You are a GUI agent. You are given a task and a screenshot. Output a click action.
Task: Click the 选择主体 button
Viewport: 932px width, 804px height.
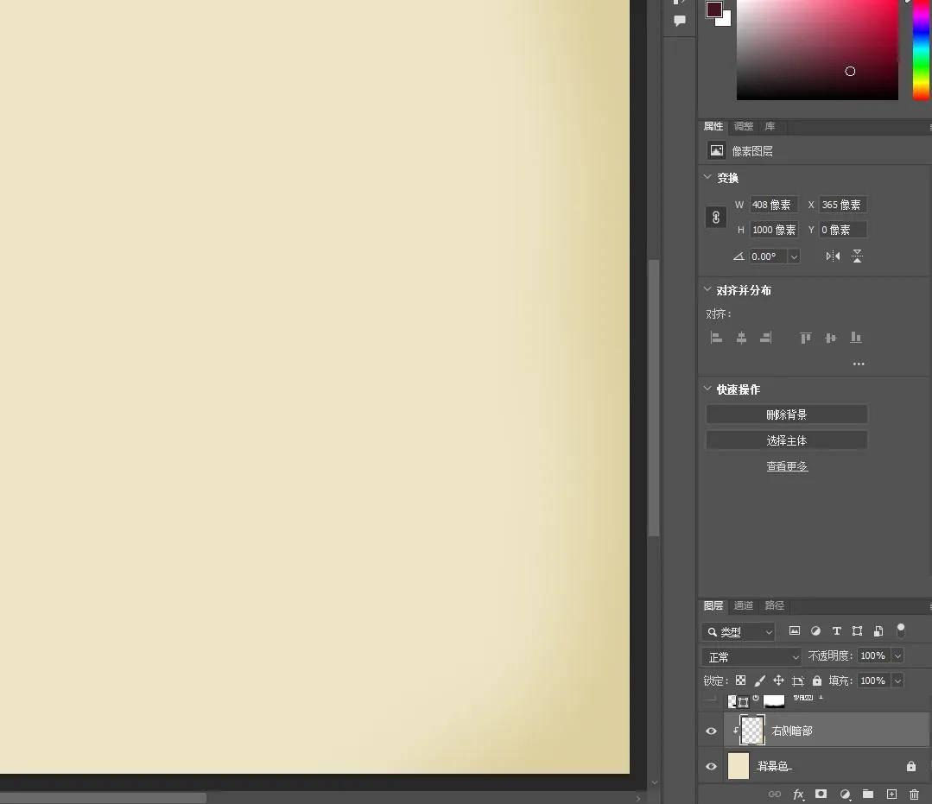tap(786, 440)
